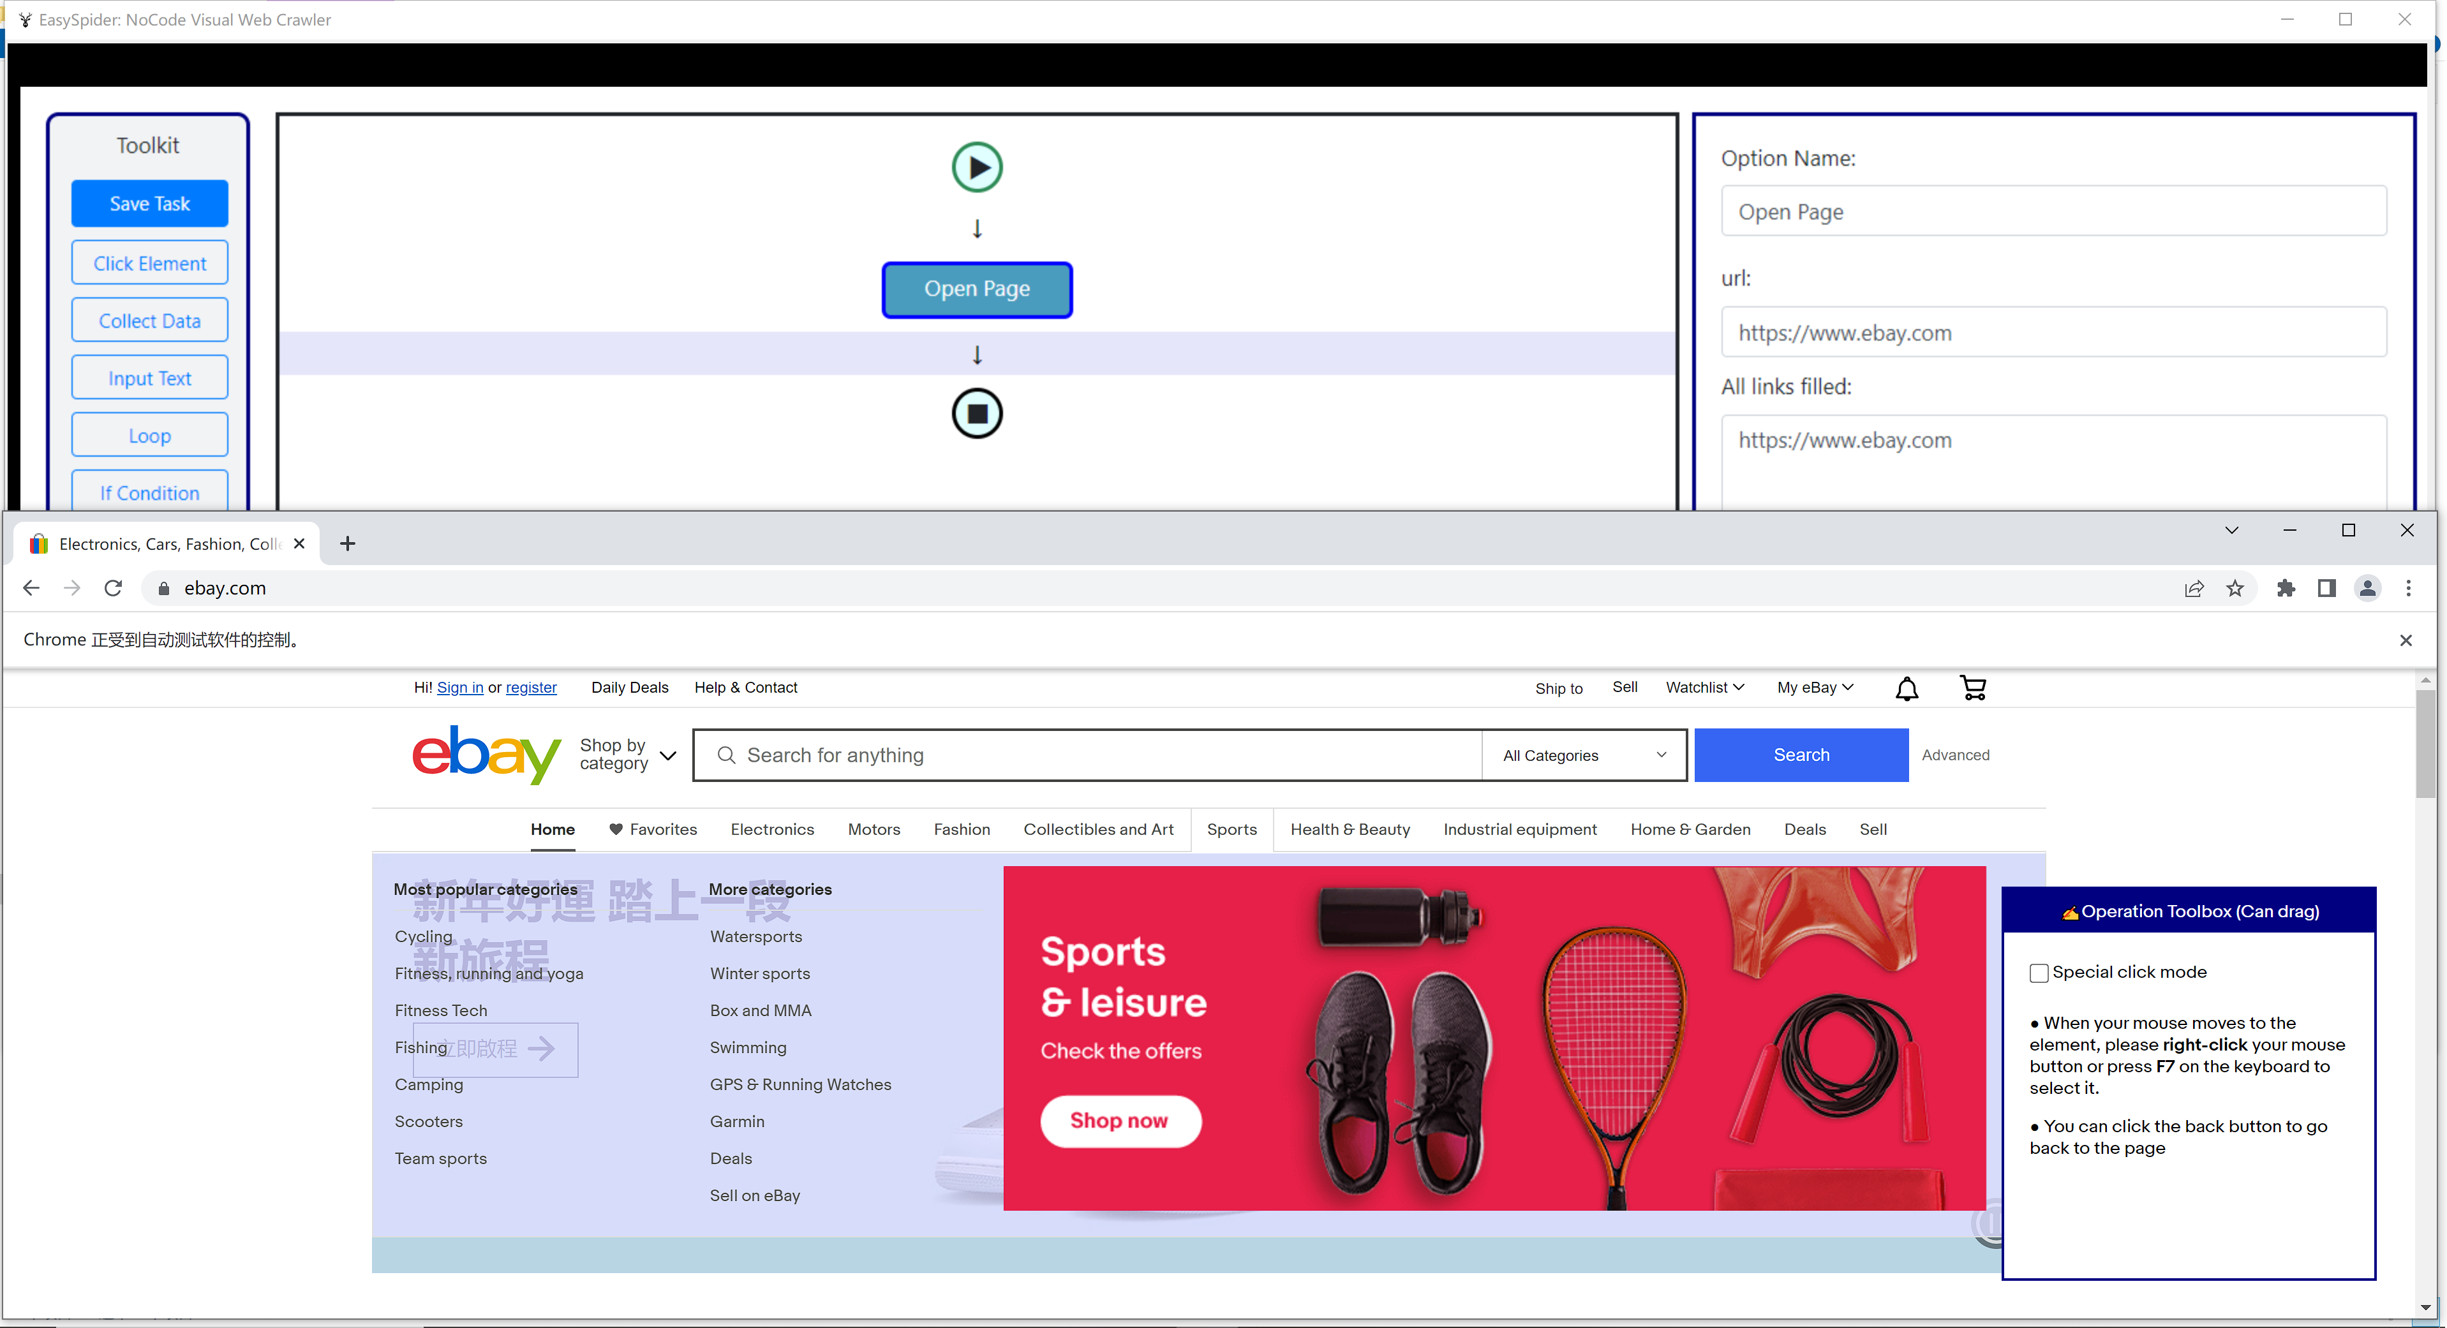
Task: Open Collectibles and Art tab
Action: tap(1098, 829)
